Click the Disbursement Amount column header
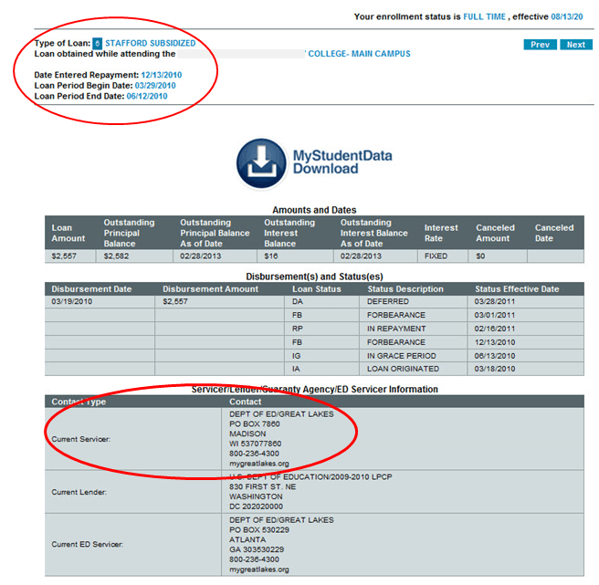 [211, 289]
